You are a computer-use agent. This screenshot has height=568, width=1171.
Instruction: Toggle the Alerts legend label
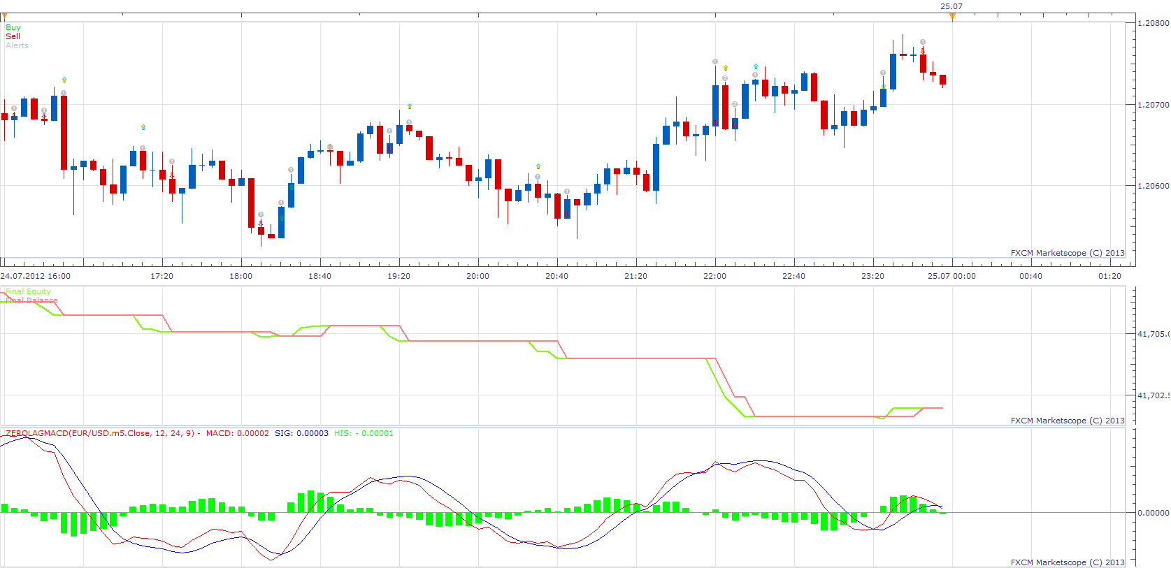coord(17,45)
